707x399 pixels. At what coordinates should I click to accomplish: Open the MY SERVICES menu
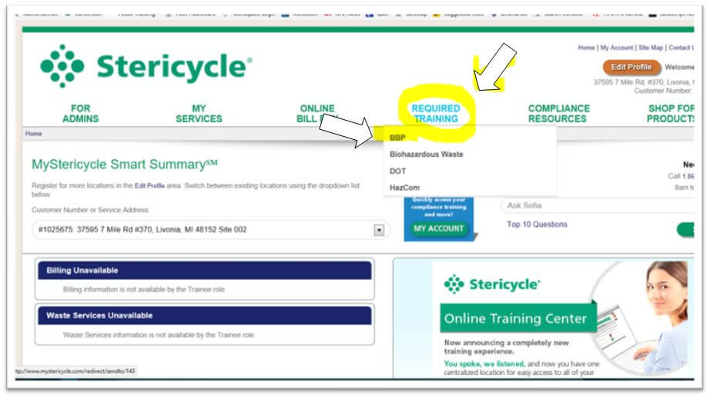199,114
